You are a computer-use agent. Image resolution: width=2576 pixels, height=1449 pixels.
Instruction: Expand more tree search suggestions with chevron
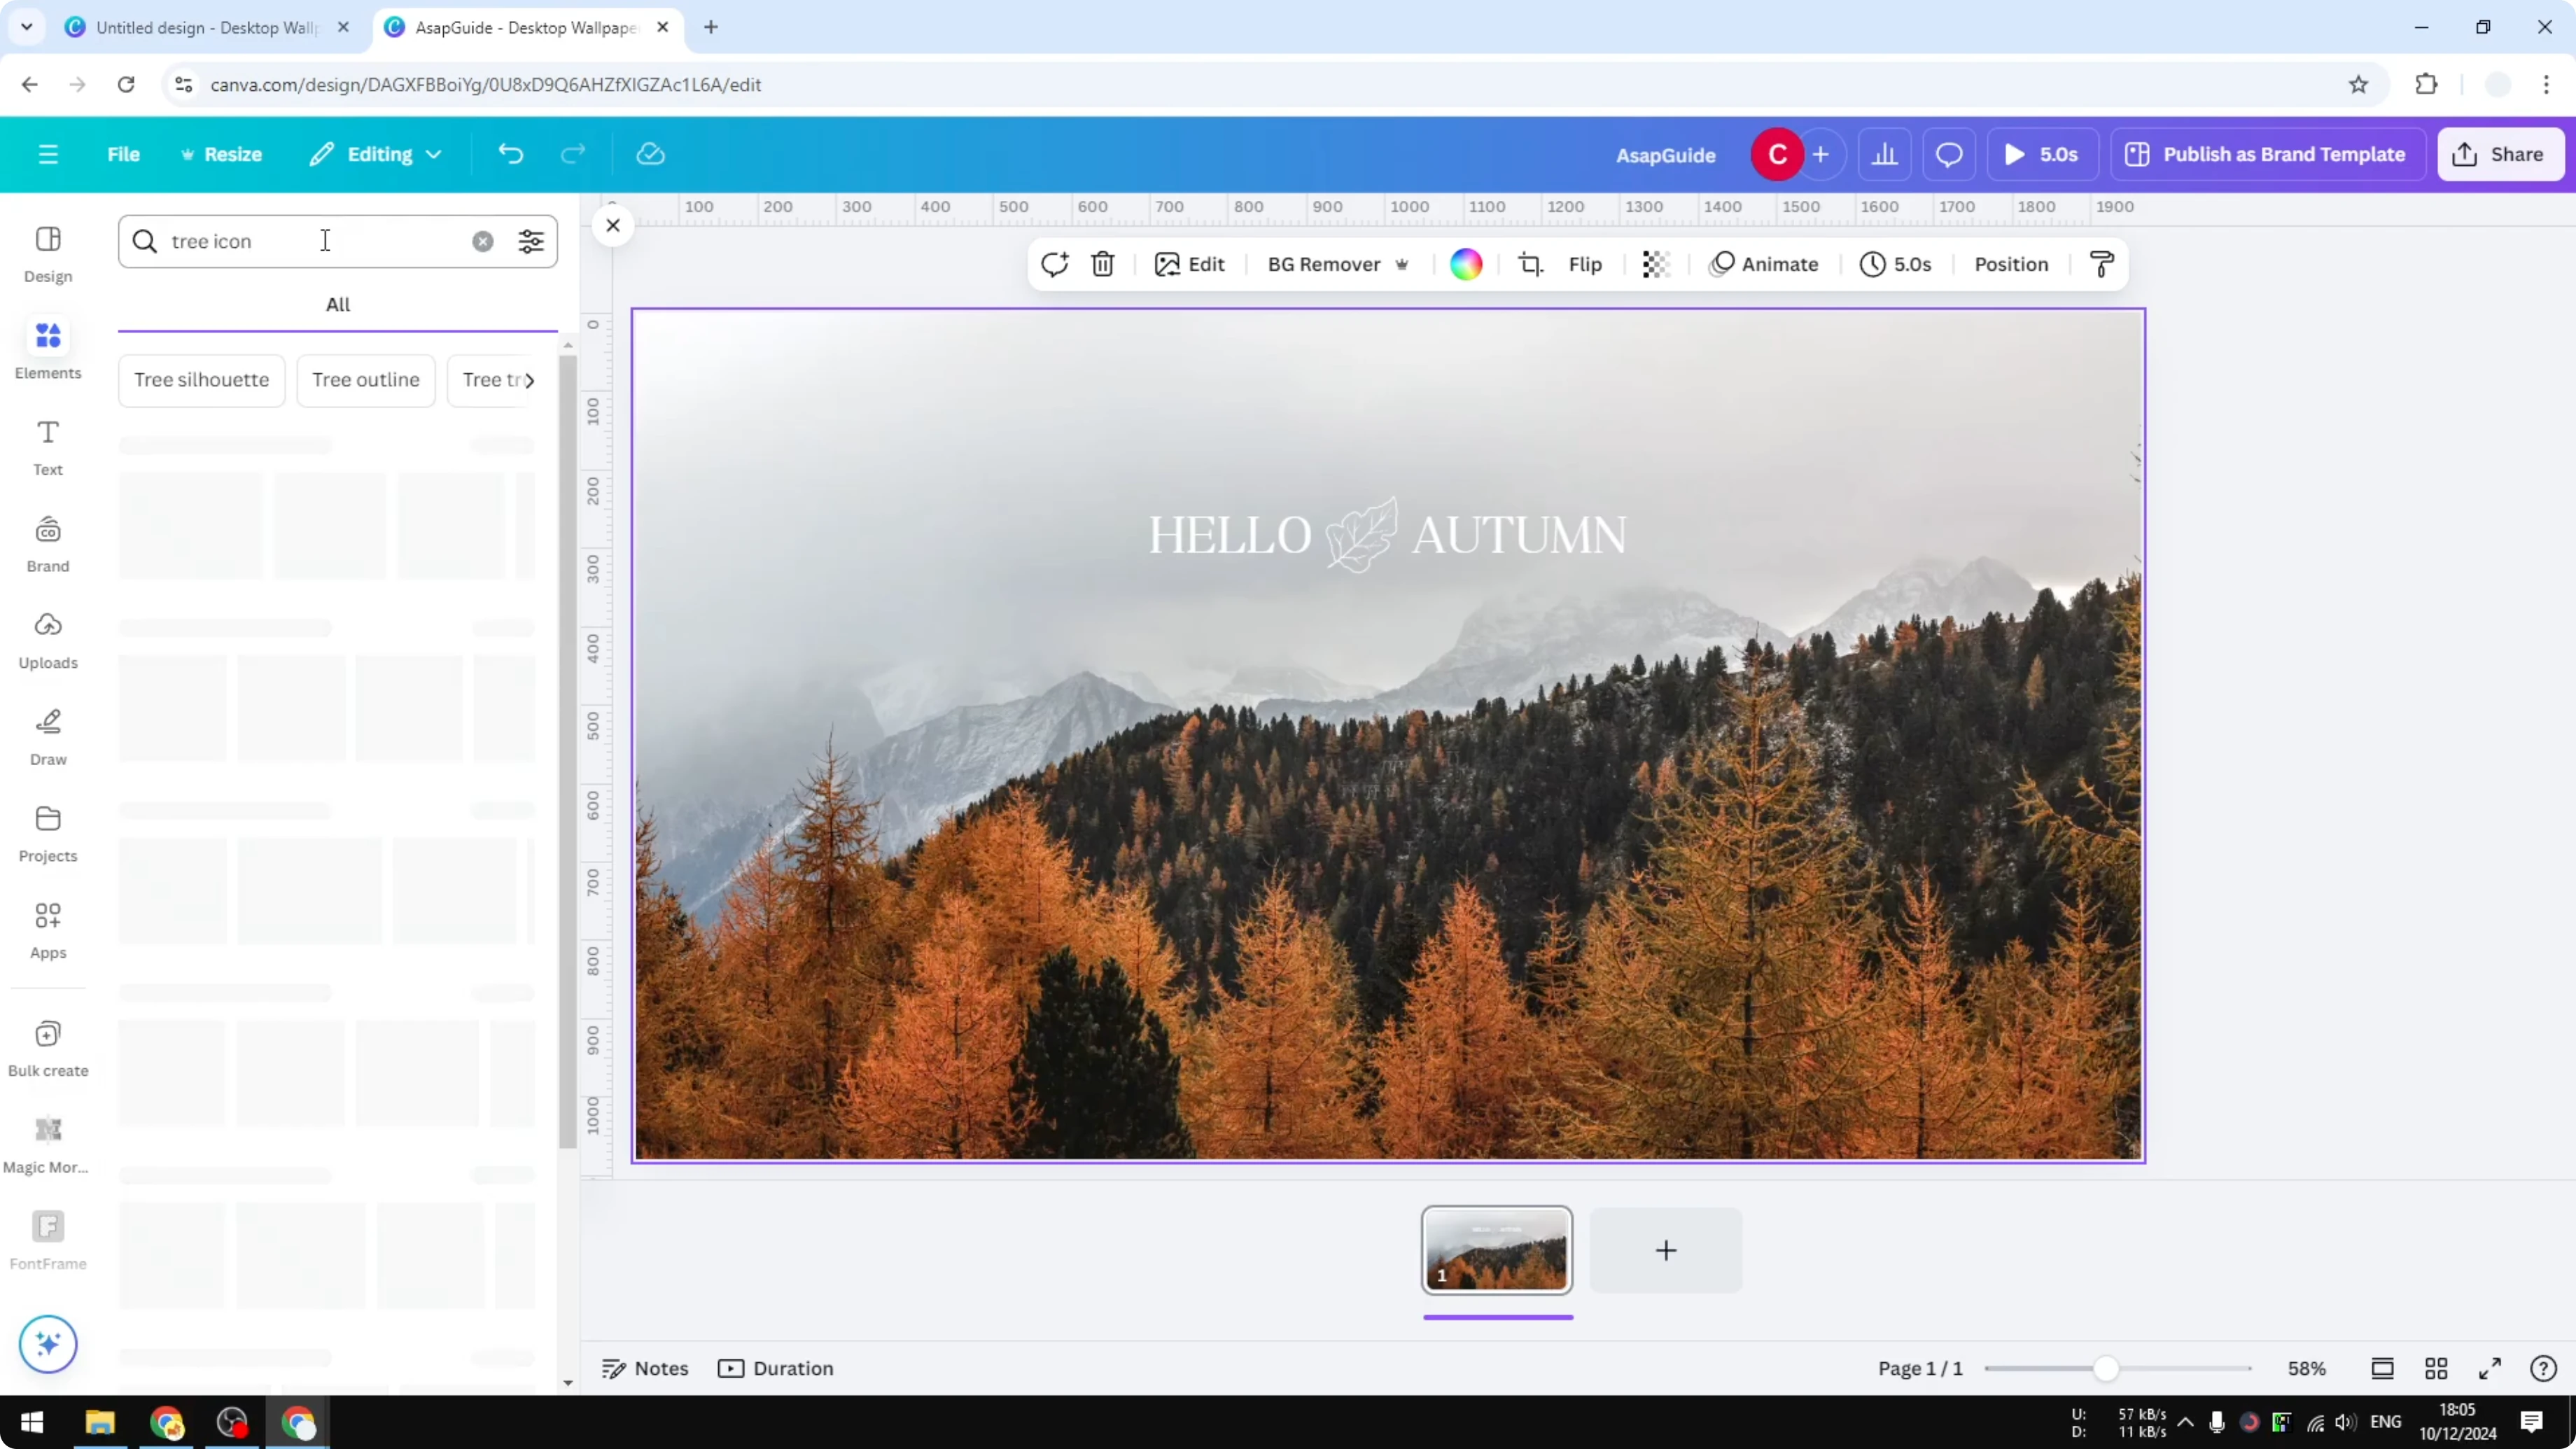coord(531,380)
